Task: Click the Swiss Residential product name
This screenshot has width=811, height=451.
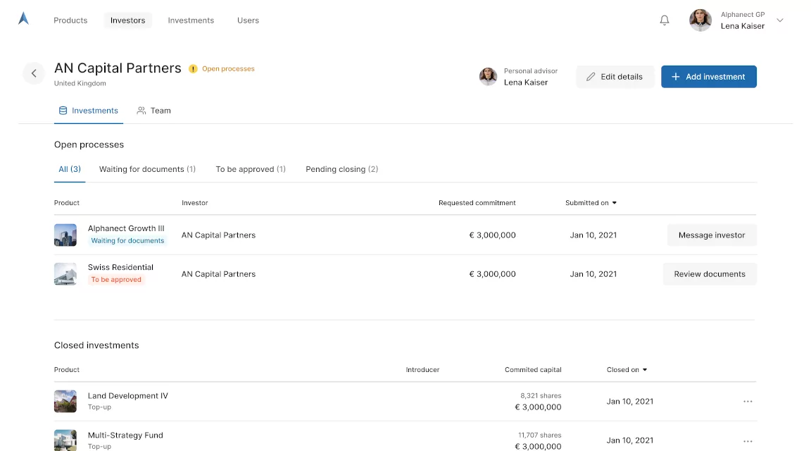Action: (120, 267)
